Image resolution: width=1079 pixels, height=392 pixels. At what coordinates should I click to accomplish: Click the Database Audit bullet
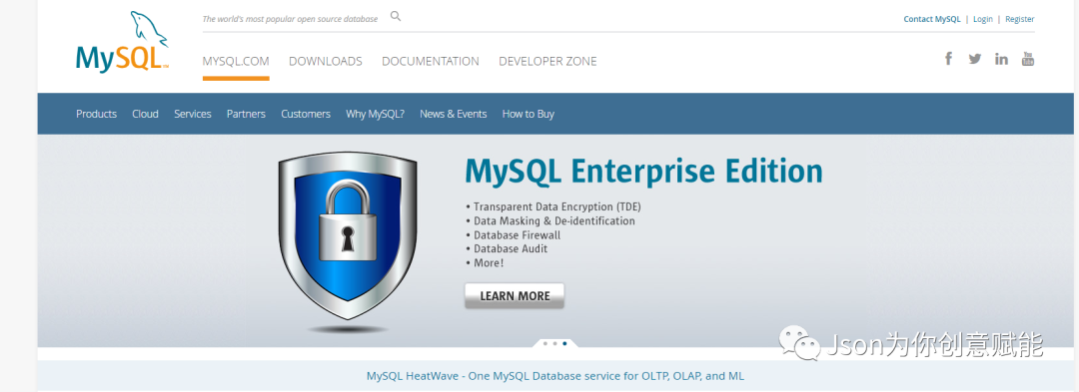click(508, 249)
